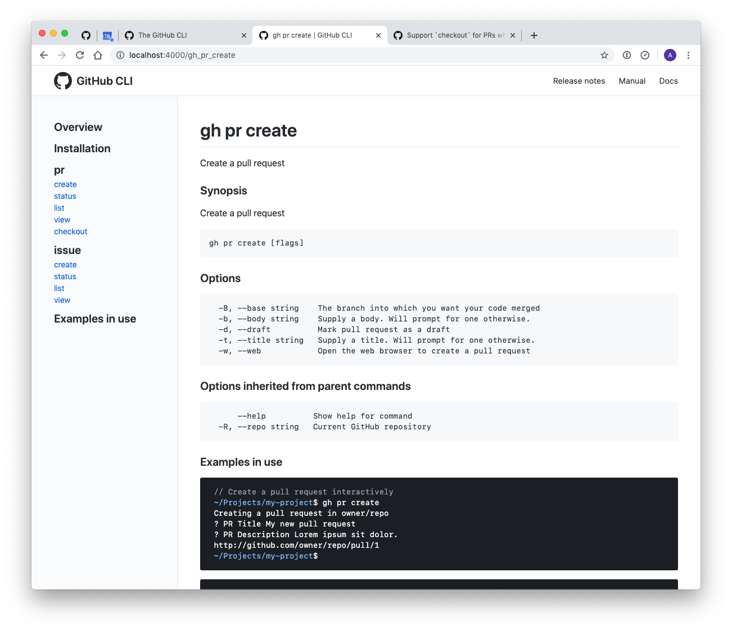Click '// Create a pull request interactively' comment
The width and height of the screenshot is (732, 631).
(x=304, y=492)
